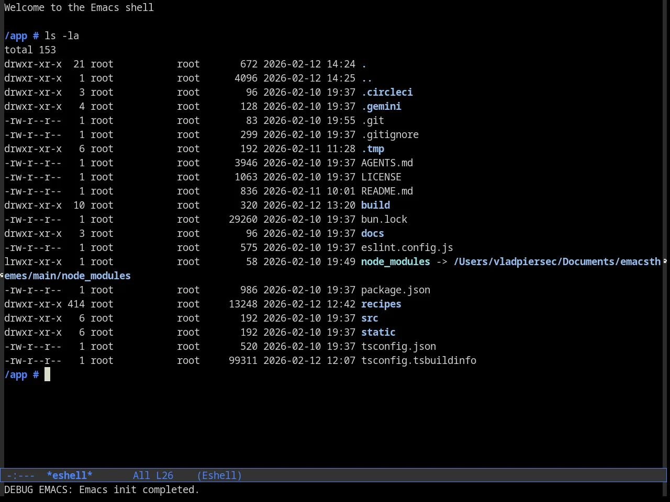
Task: Click the tsconfig.json file name
Action: point(398,346)
